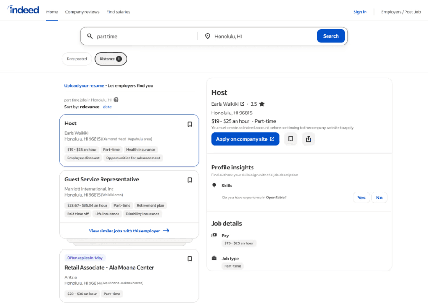Click Sign in
428x305 pixels.
(360, 12)
